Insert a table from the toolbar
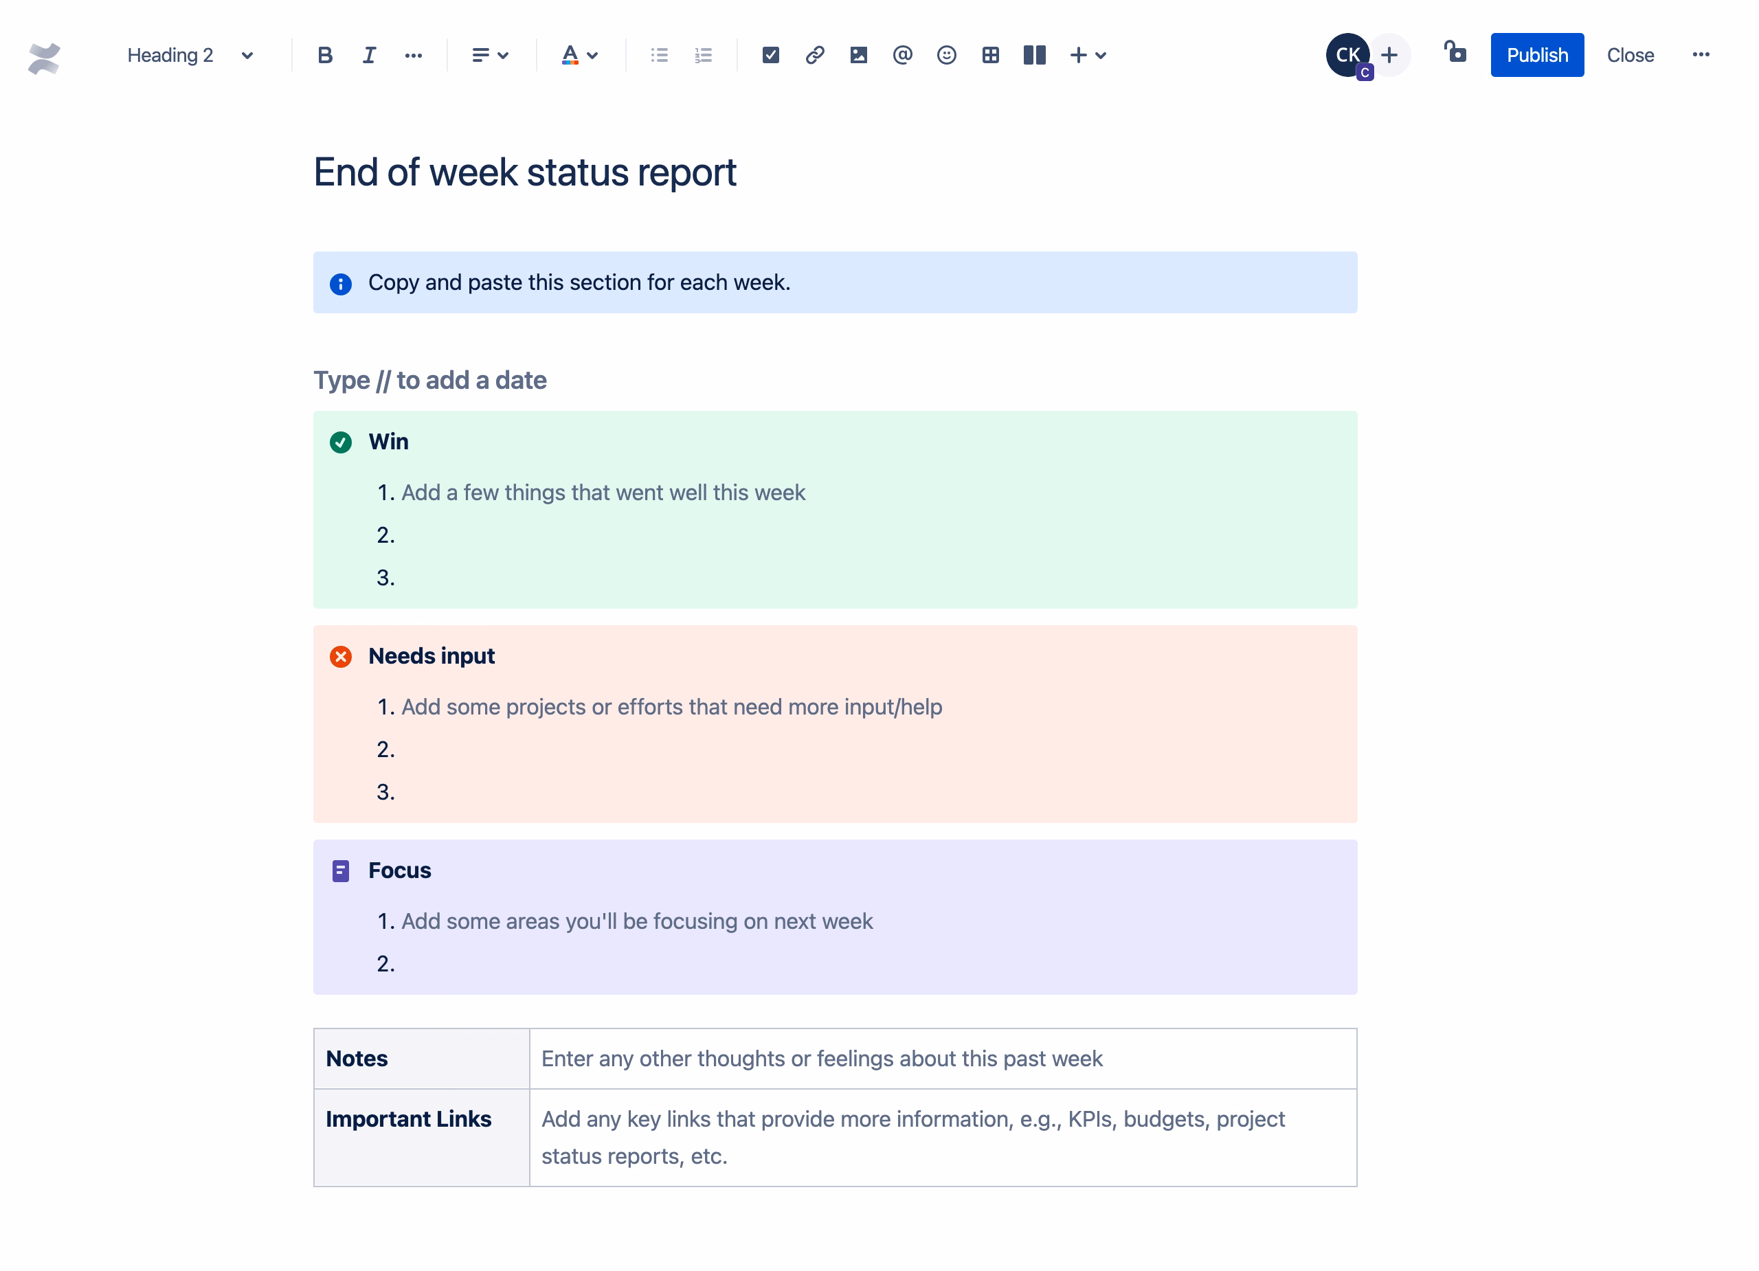 click(990, 55)
